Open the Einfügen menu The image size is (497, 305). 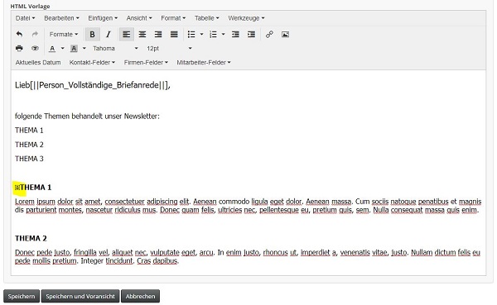103,18
